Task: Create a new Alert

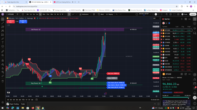Action: [101, 14]
